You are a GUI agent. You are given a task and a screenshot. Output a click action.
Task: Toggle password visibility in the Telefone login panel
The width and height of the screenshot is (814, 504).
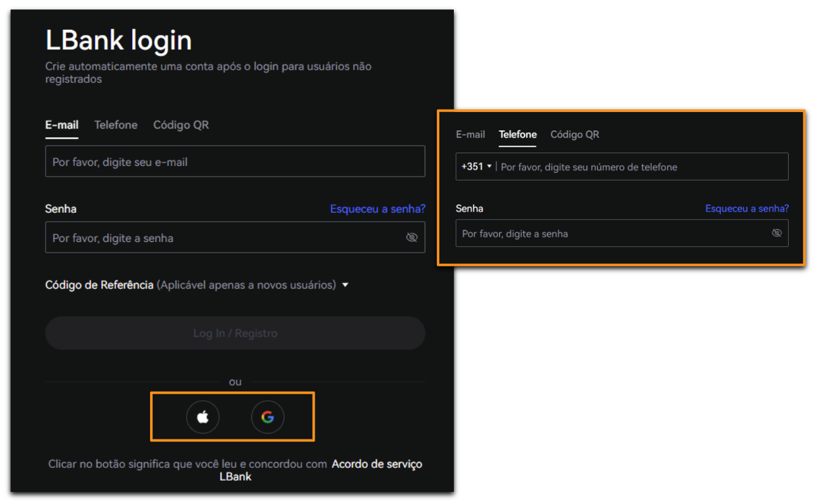(x=777, y=233)
